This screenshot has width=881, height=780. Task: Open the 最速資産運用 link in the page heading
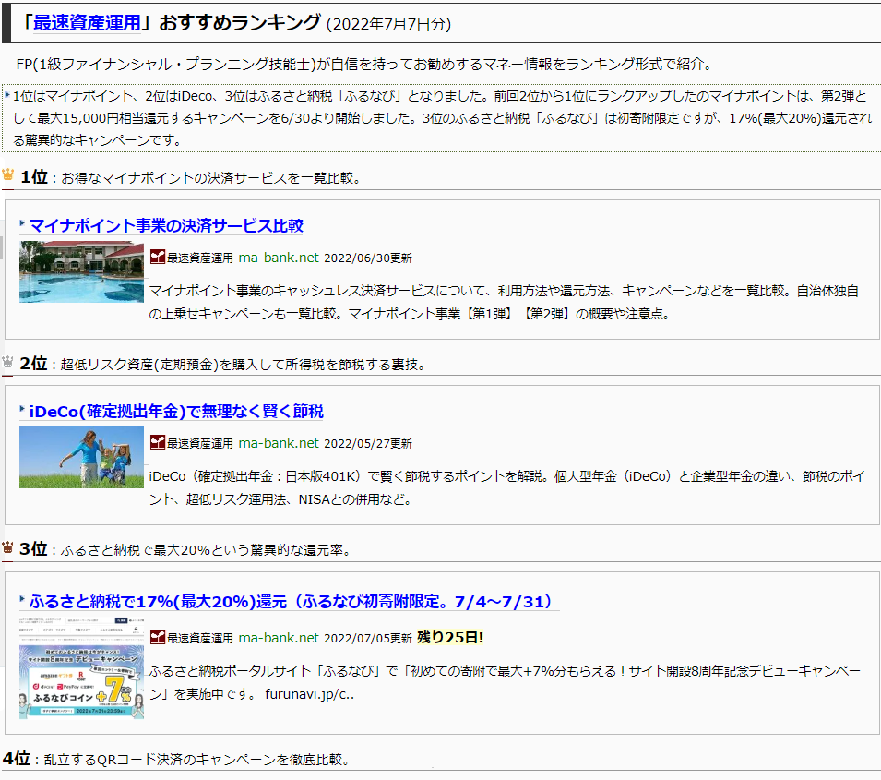[x=87, y=23]
